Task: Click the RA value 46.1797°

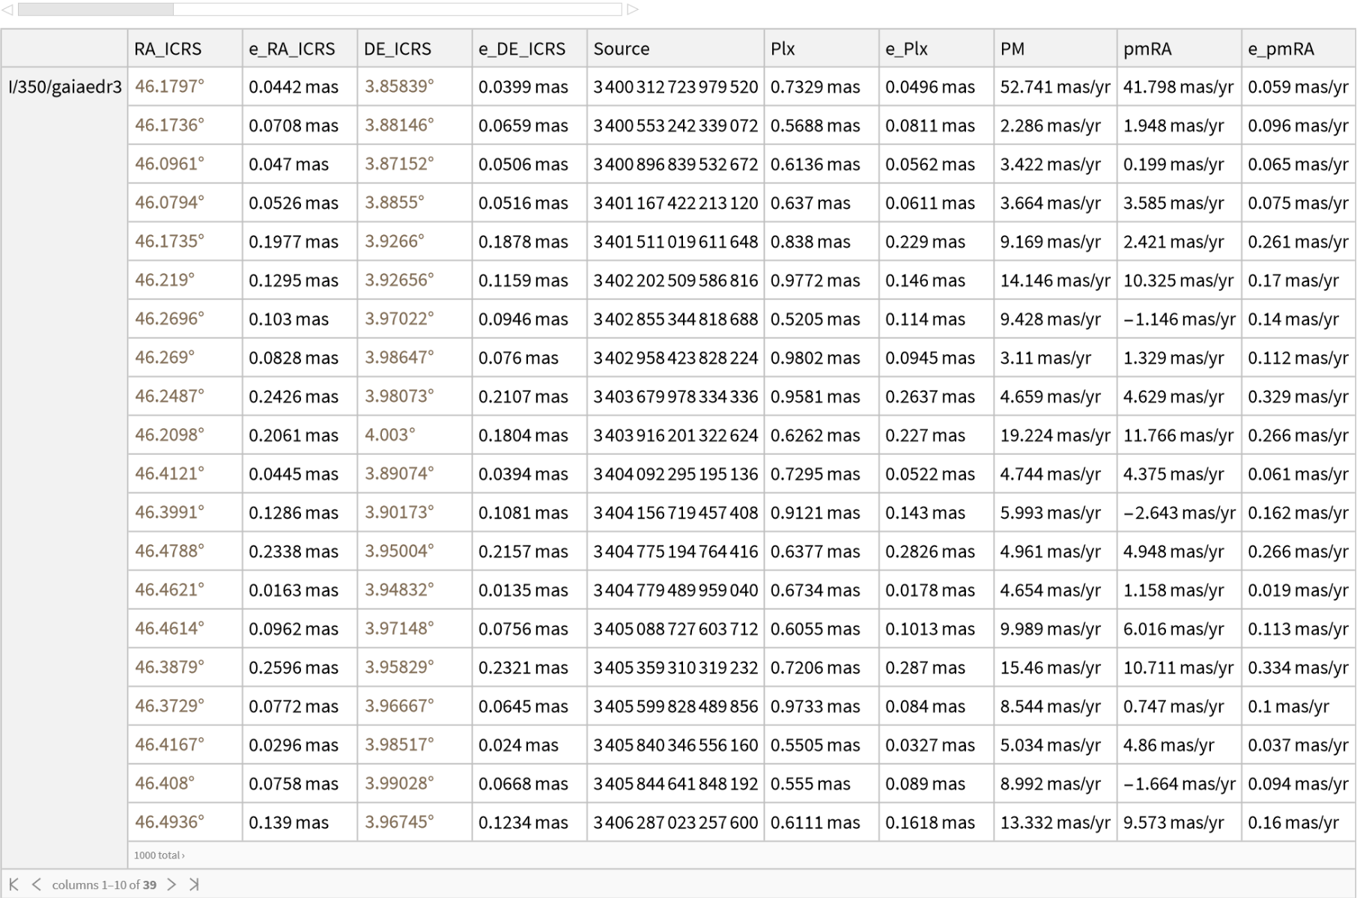Action: (169, 87)
